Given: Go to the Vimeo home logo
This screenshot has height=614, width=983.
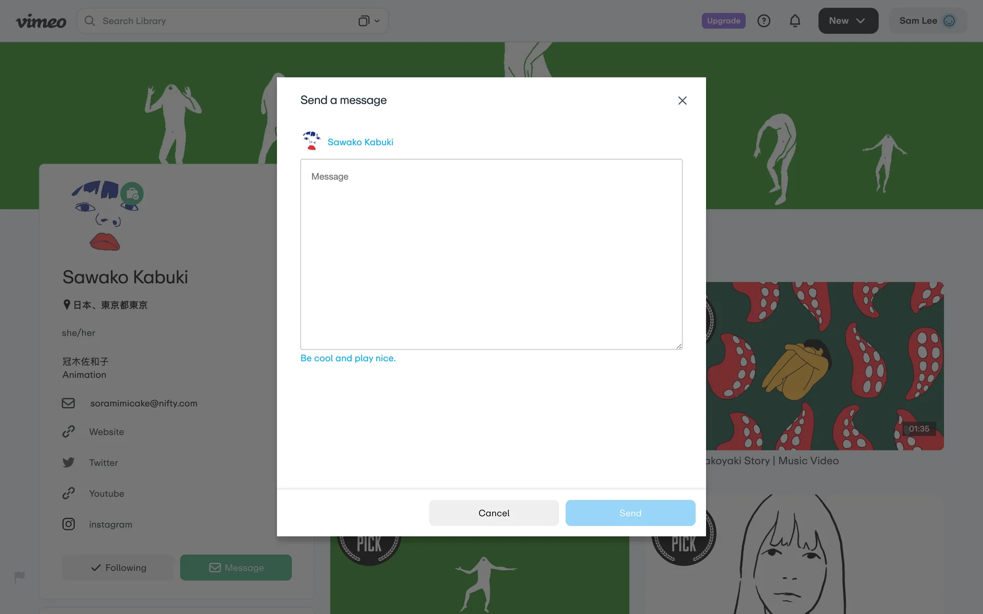Looking at the screenshot, I should point(41,21).
